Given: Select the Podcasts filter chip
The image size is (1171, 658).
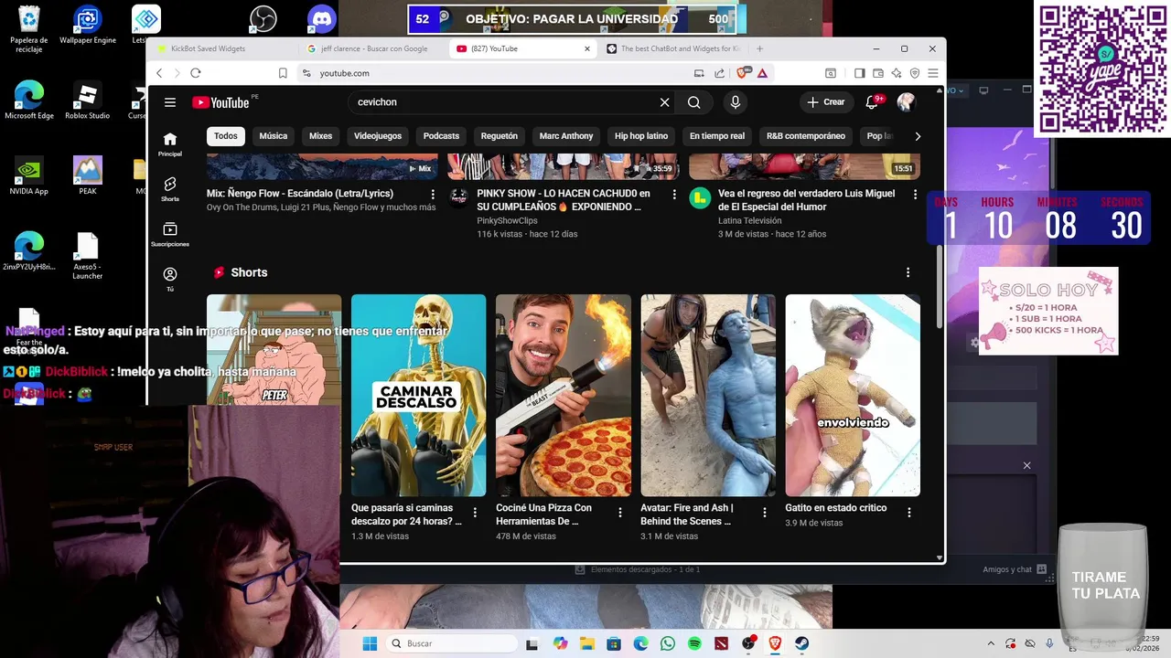Looking at the screenshot, I should click(441, 136).
